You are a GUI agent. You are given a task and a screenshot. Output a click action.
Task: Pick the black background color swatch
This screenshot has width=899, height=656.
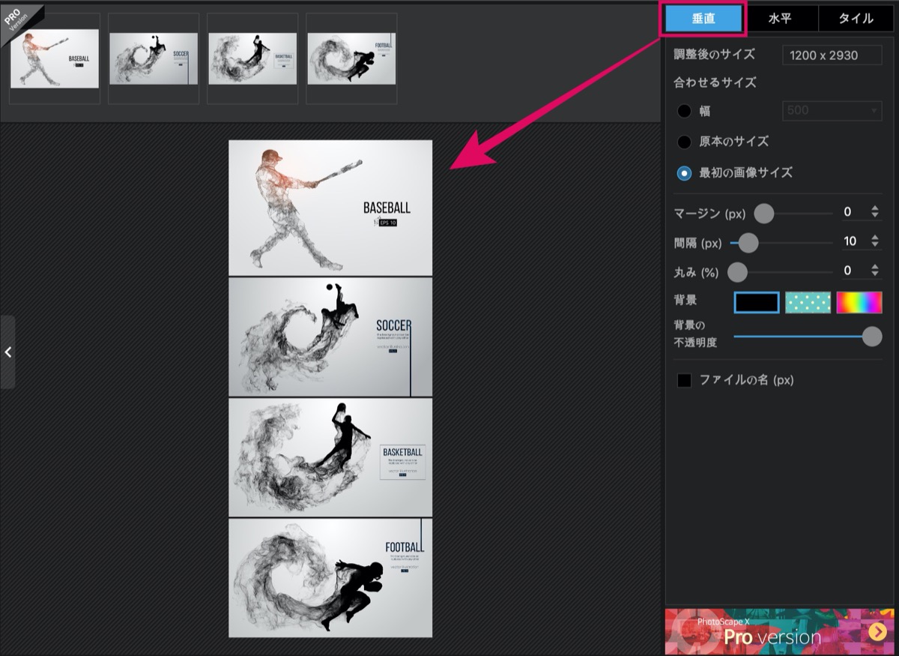[x=757, y=302]
